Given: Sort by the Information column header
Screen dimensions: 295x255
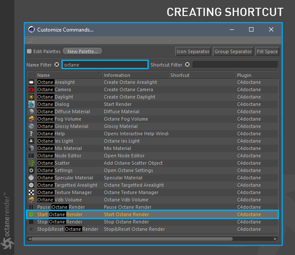Looking at the screenshot, I should click(x=135, y=75).
